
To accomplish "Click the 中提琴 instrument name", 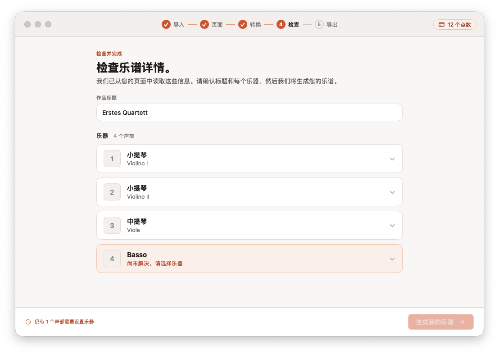I will (x=137, y=221).
